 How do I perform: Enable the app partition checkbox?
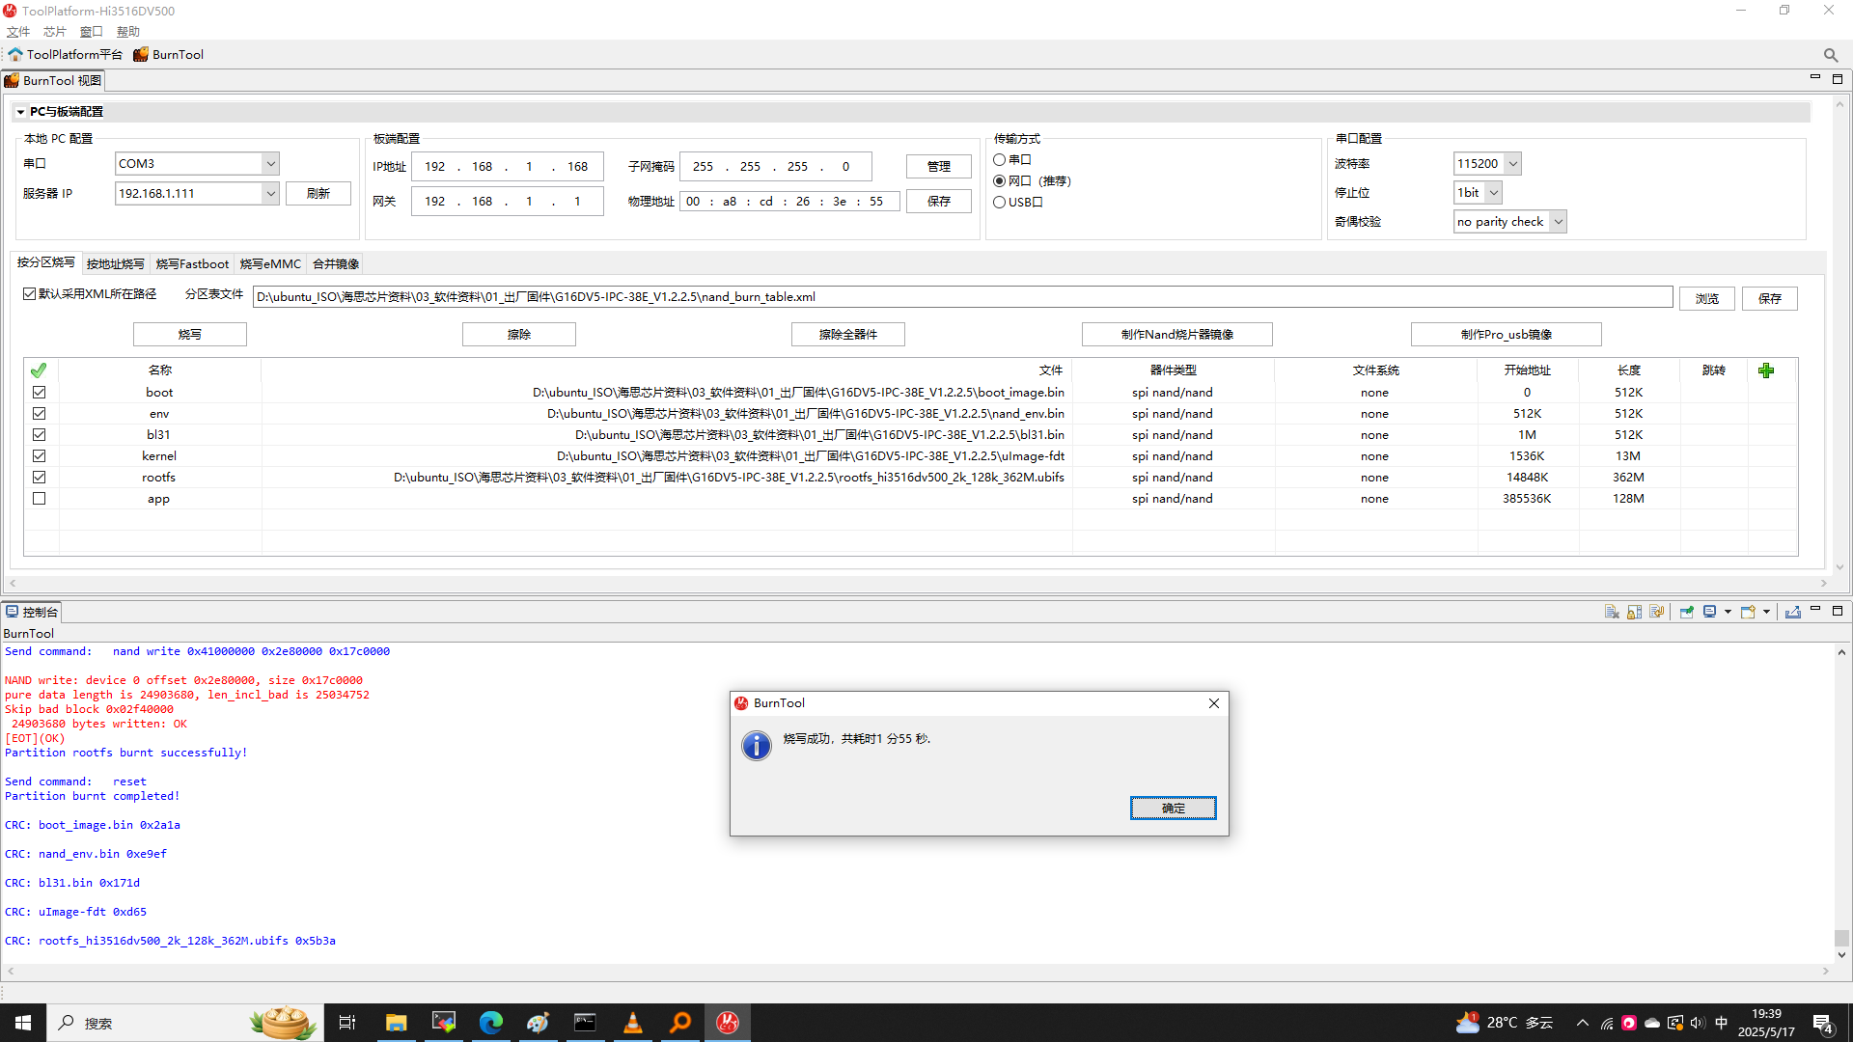click(x=39, y=499)
